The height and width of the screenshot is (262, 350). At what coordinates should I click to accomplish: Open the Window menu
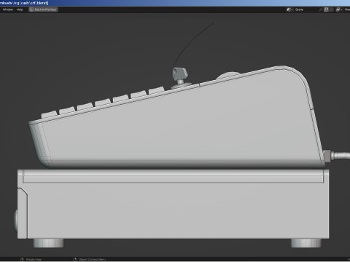8,9
